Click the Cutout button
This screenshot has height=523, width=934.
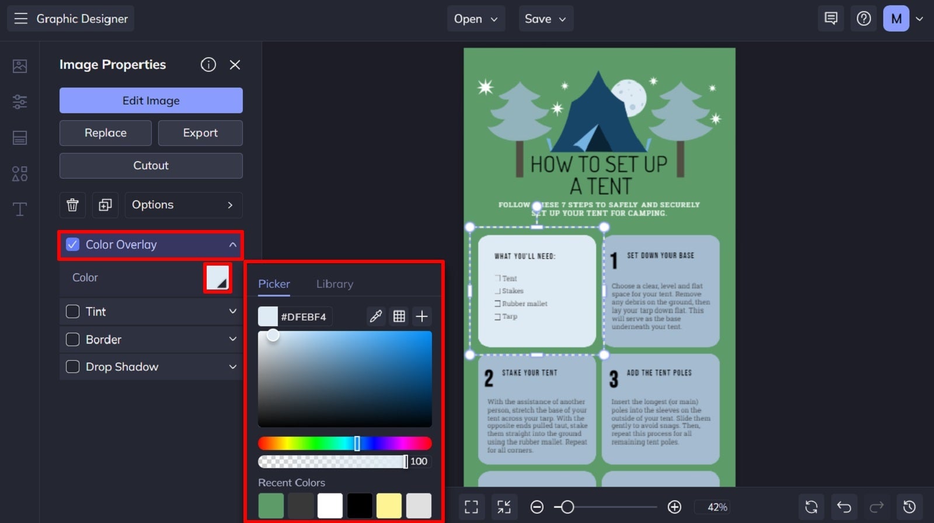pyautogui.click(x=151, y=166)
